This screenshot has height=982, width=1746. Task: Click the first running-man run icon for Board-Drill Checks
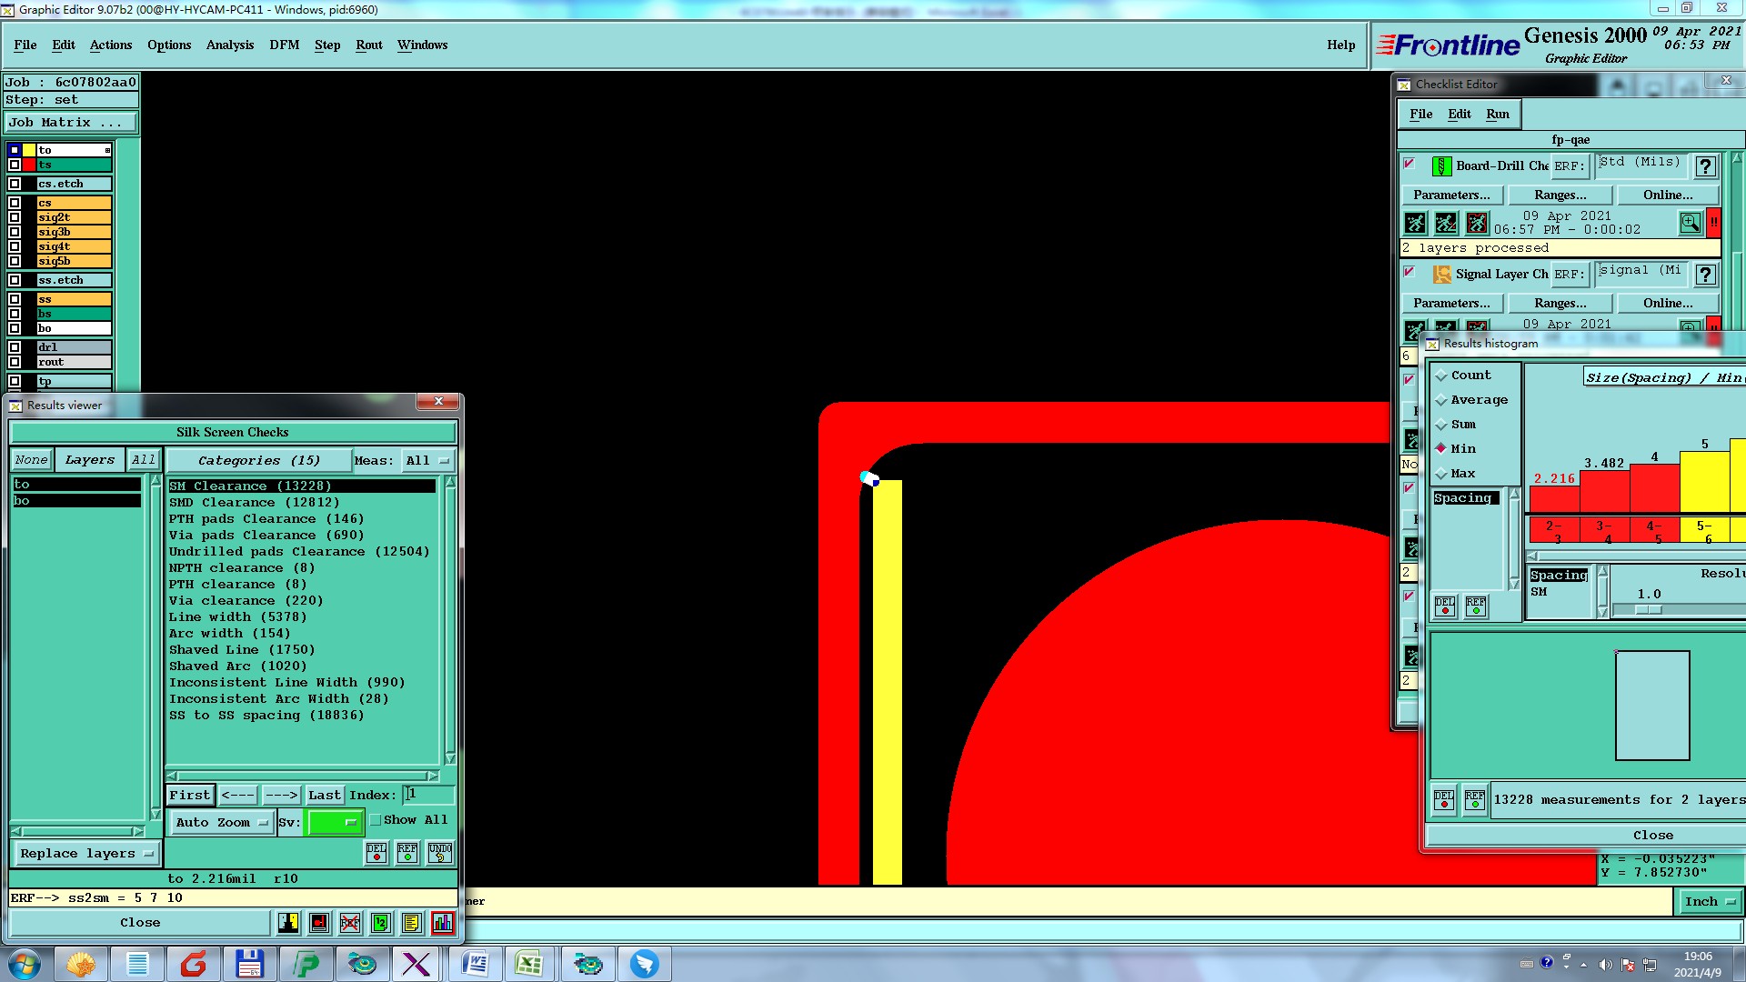1415,223
